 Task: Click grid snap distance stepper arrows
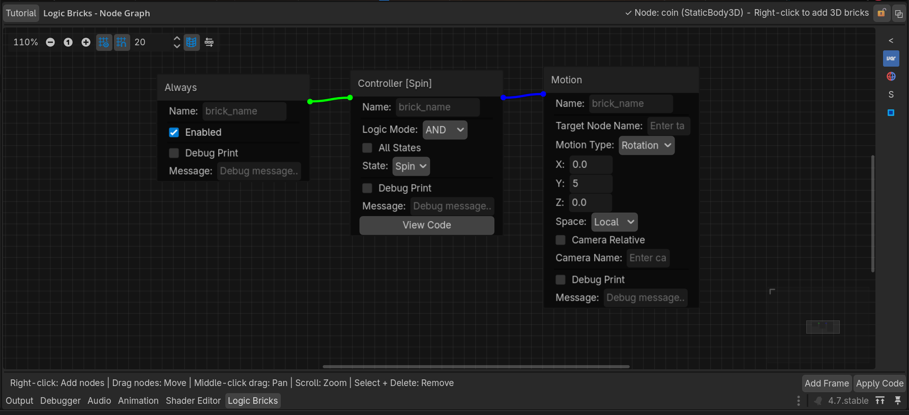177,42
